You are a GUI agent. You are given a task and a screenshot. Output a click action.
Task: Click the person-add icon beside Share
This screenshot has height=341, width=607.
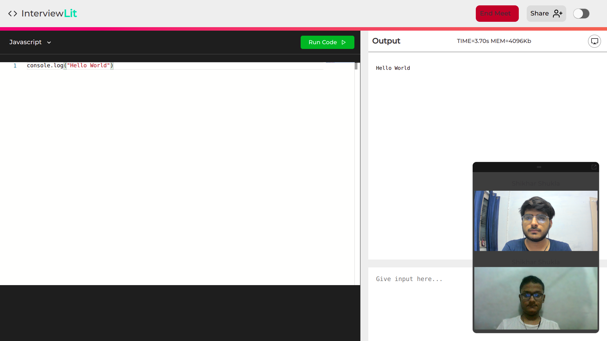pyautogui.click(x=557, y=14)
